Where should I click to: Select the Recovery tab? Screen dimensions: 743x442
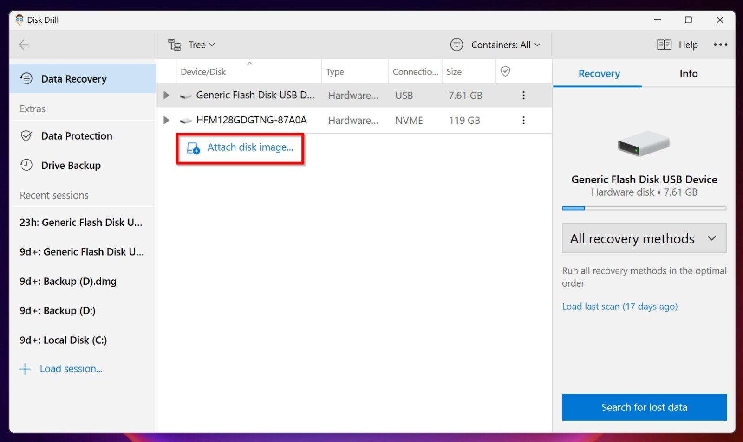[x=599, y=73]
